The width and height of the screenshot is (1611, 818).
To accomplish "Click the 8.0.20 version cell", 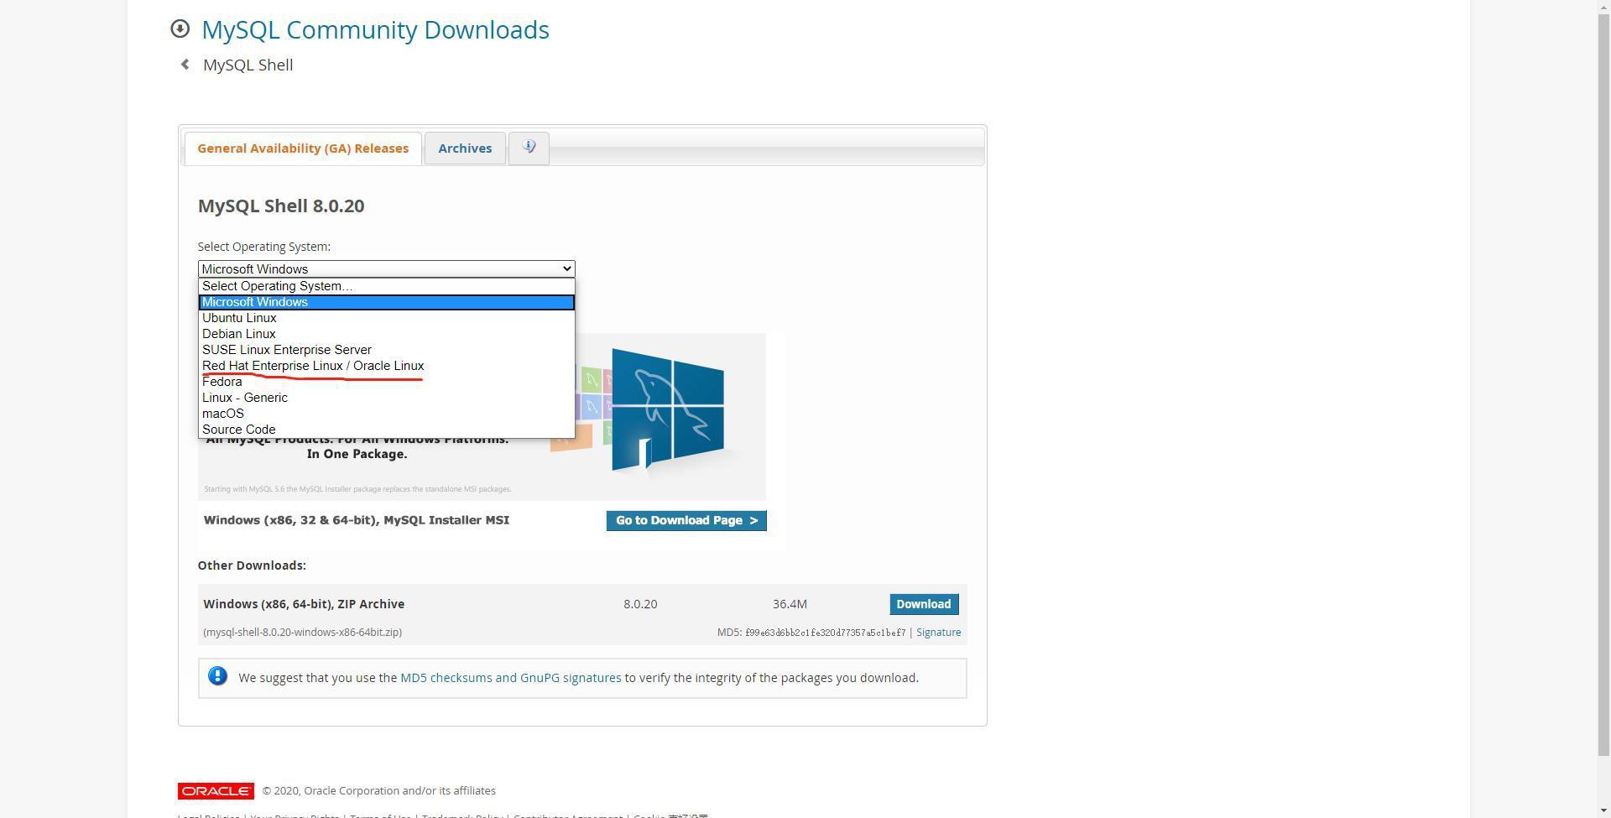I will (x=640, y=604).
